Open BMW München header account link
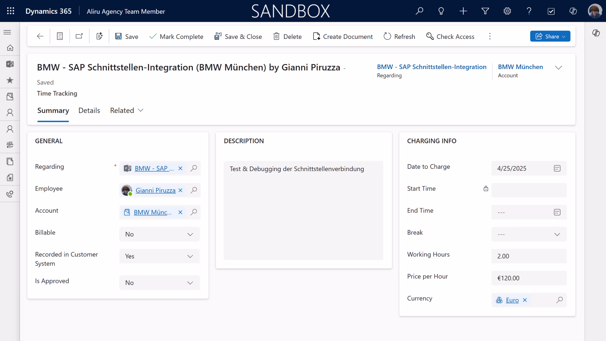The height and width of the screenshot is (341, 606). [520, 67]
